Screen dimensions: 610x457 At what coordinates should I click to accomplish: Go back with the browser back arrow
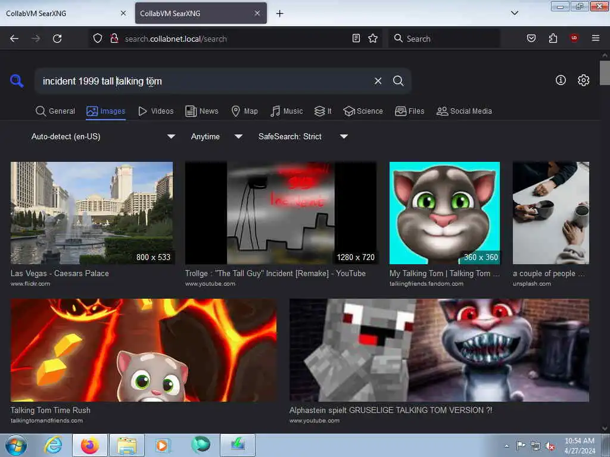pos(14,39)
